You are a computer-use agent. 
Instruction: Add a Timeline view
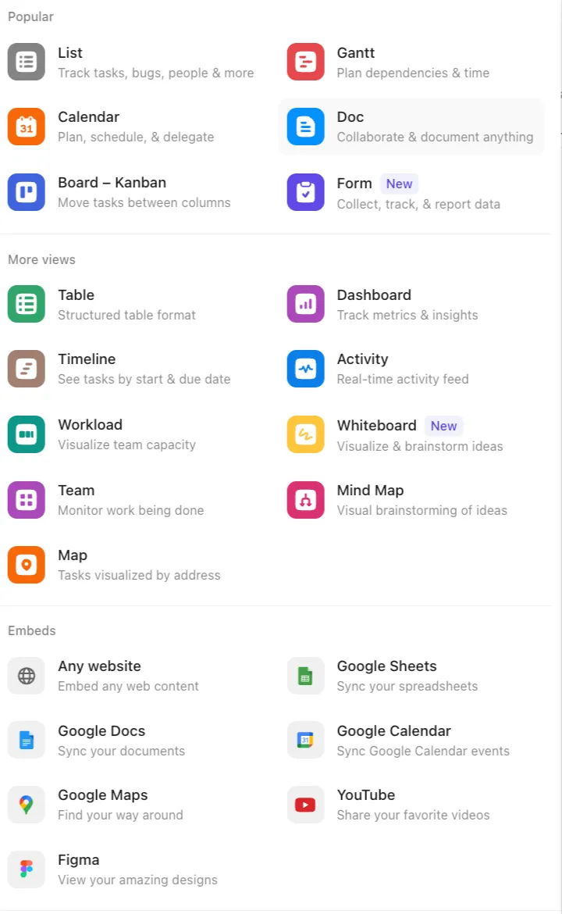pos(87,359)
